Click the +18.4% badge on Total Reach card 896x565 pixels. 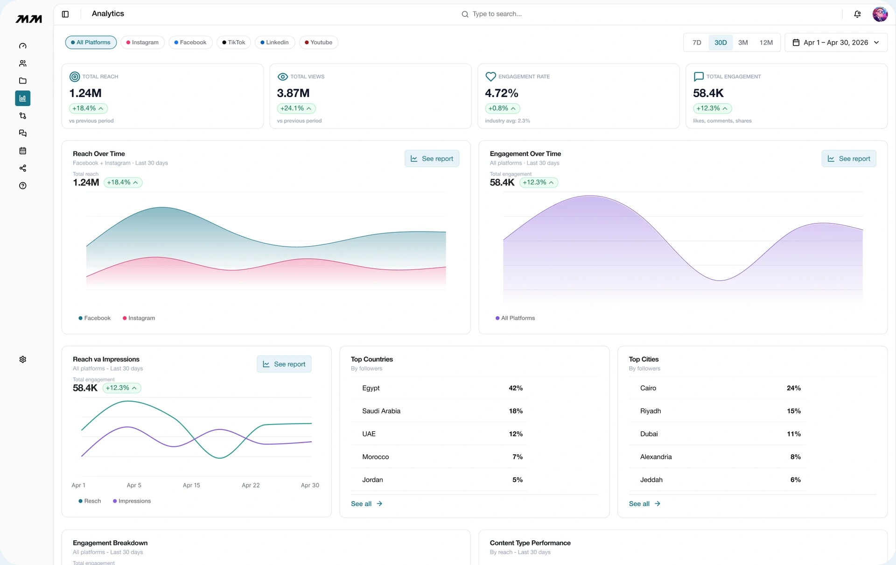tap(88, 108)
